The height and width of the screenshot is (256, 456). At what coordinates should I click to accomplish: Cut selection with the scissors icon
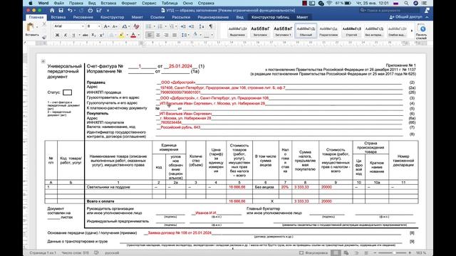coord(44,24)
